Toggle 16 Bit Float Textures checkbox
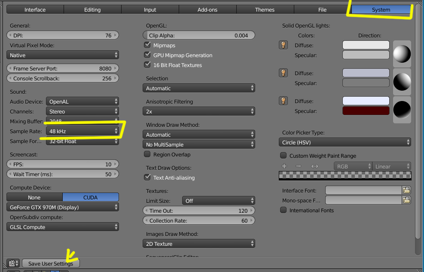Viewport: 424px width, 272px height. pyautogui.click(x=147, y=64)
